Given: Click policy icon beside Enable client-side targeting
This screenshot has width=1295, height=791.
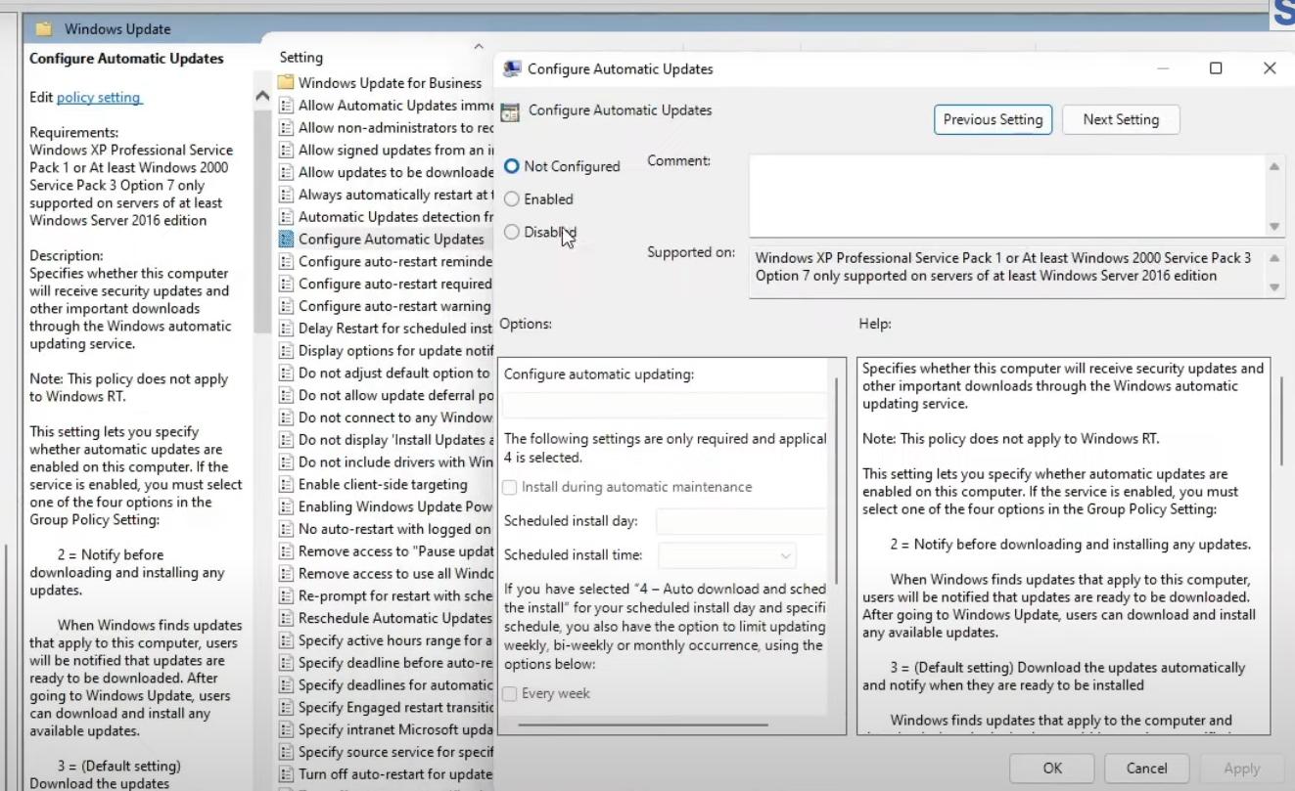Looking at the screenshot, I should [286, 484].
